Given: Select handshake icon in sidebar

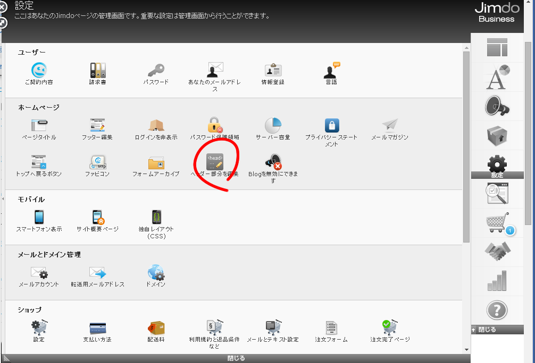Looking at the screenshot, I should pyautogui.click(x=497, y=252).
